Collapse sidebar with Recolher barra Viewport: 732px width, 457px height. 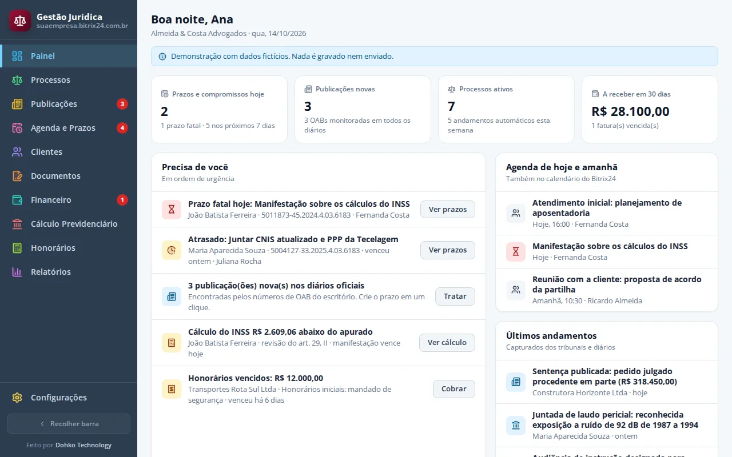click(x=69, y=424)
